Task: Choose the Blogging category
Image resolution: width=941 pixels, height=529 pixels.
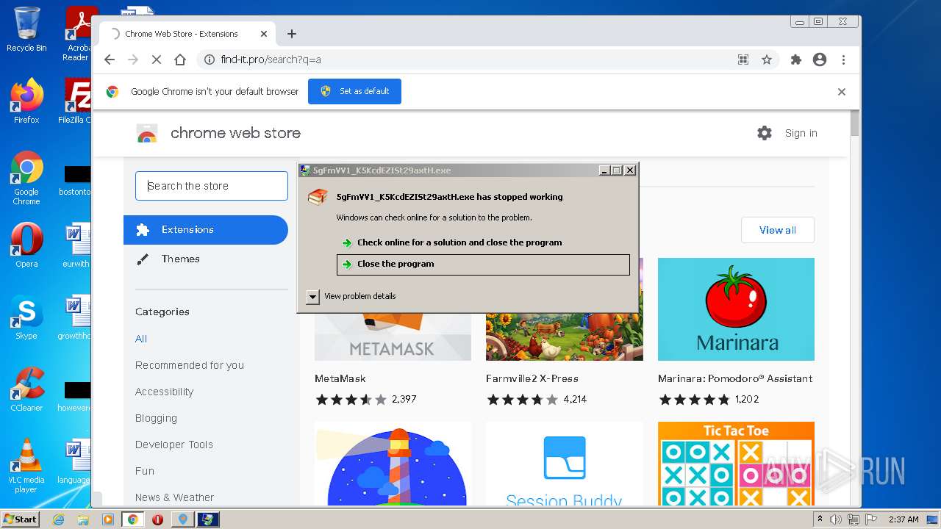Action: tap(156, 418)
